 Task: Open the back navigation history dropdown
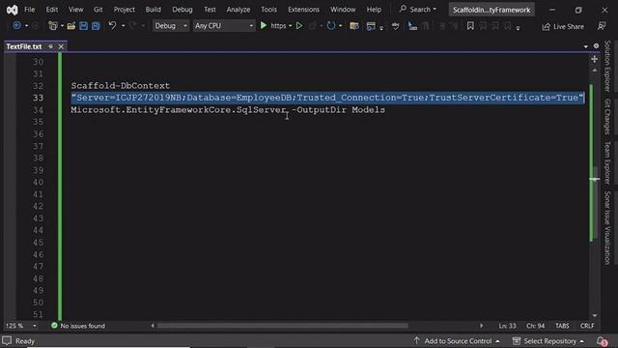[x=26, y=26]
